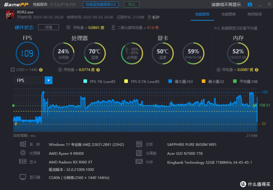
Task: Click the 二氧化碳排放量 67.6 克 value
Action: tap(153, 28)
